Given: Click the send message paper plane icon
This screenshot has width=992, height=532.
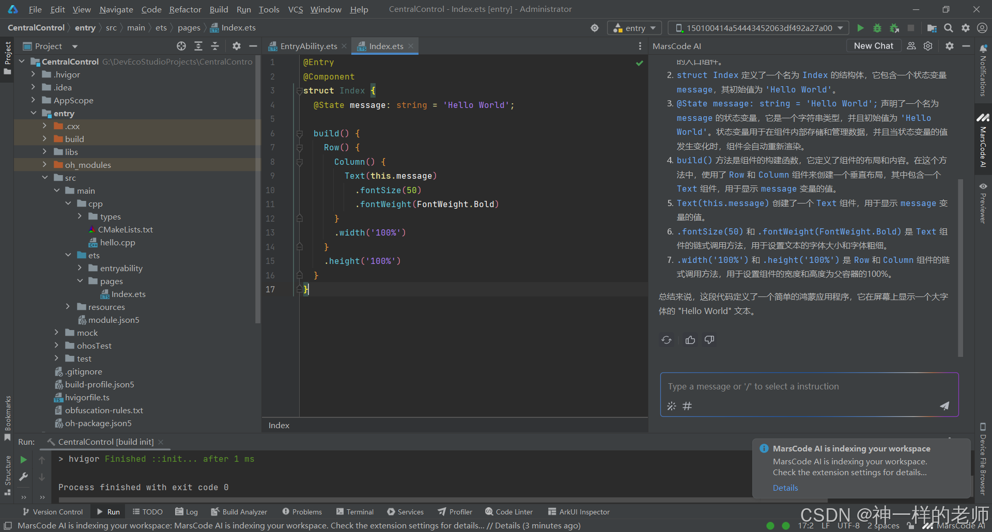Looking at the screenshot, I should tap(944, 406).
